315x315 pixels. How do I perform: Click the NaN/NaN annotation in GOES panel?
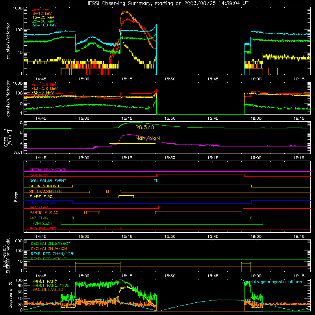(x=148, y=138)
